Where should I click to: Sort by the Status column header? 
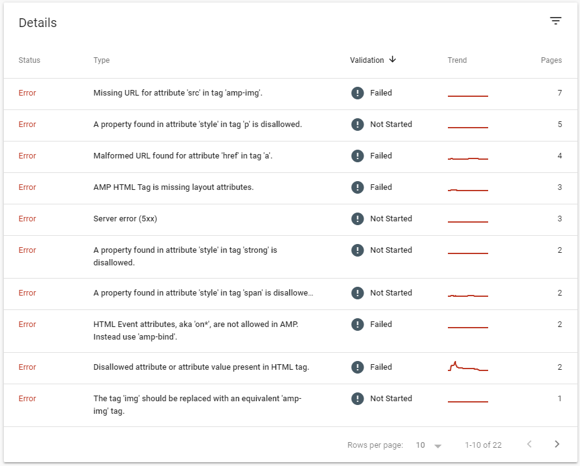pyautogui.click(x=29, y=60)
